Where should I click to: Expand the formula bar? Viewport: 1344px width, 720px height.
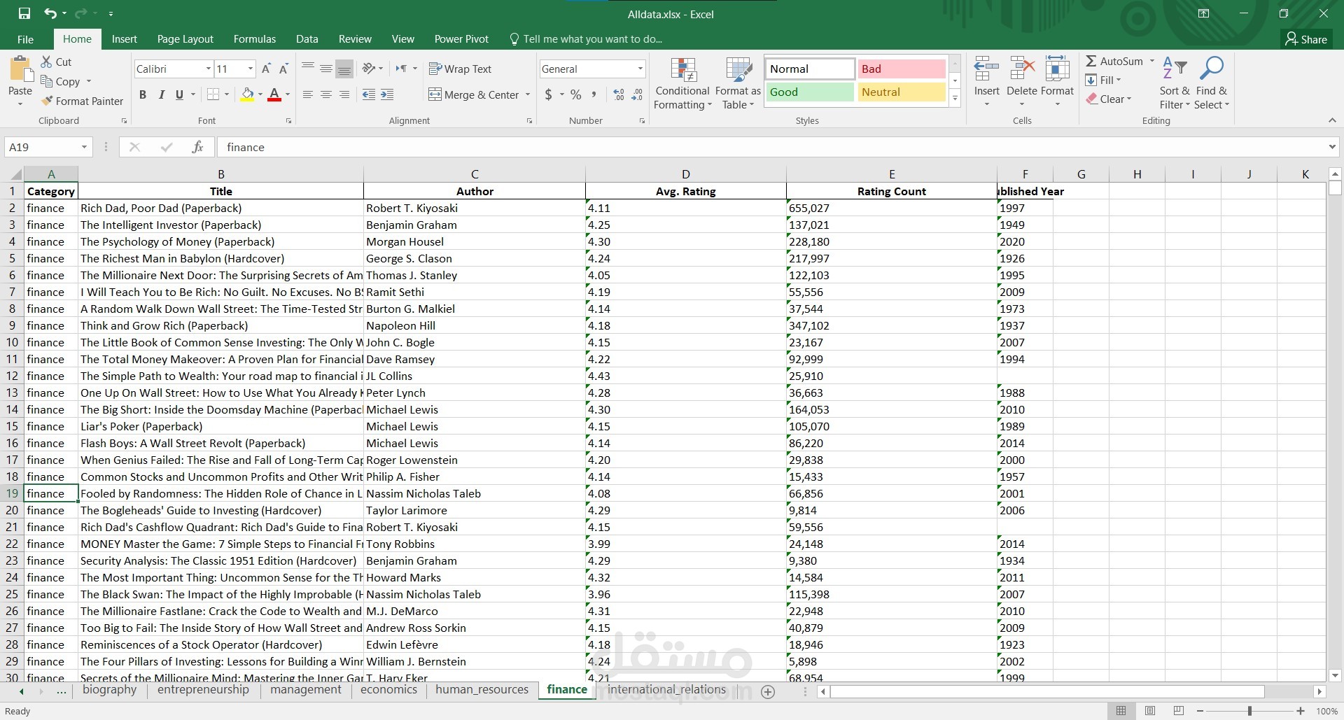click(1331, 147)
